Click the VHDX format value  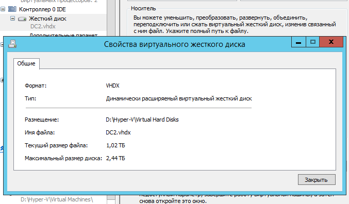tap(112, 86)
